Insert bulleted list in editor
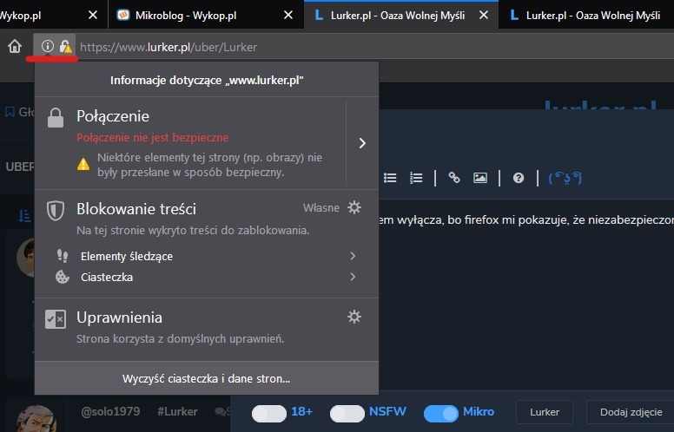Screen dimensions: 674x432 pos(390,178)
